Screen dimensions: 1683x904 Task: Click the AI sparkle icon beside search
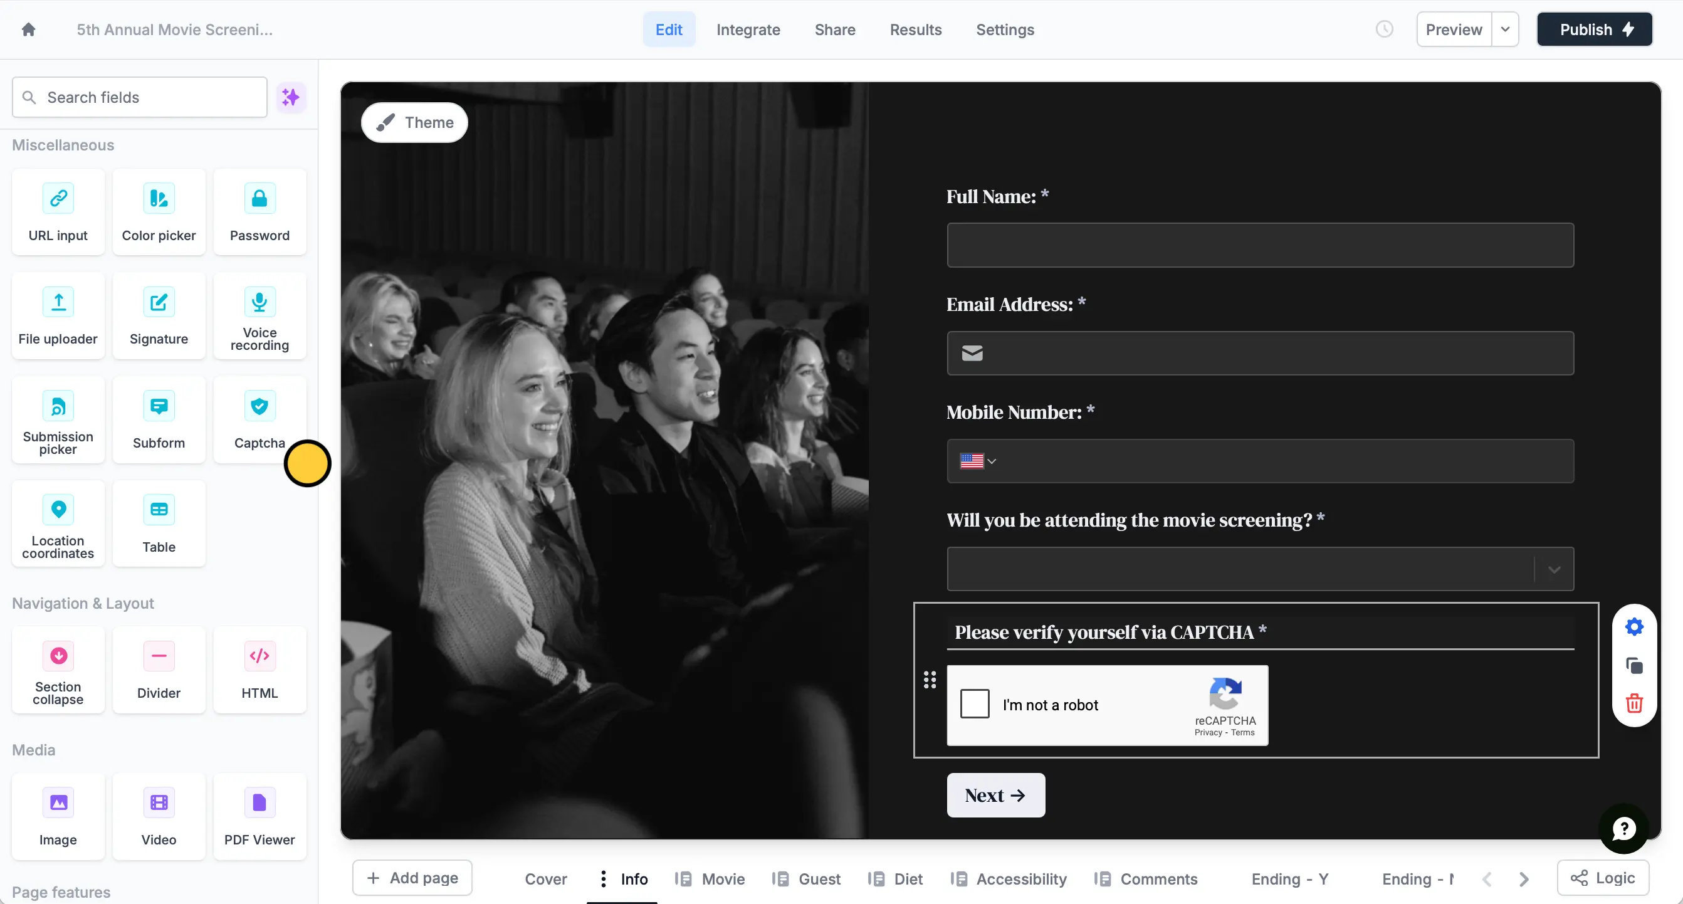pyautogui.click(x=291, y=97)
